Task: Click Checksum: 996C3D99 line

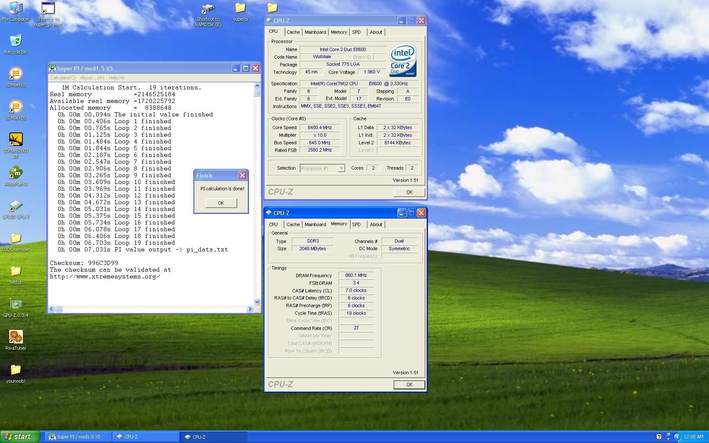Action: click(84, 263)
